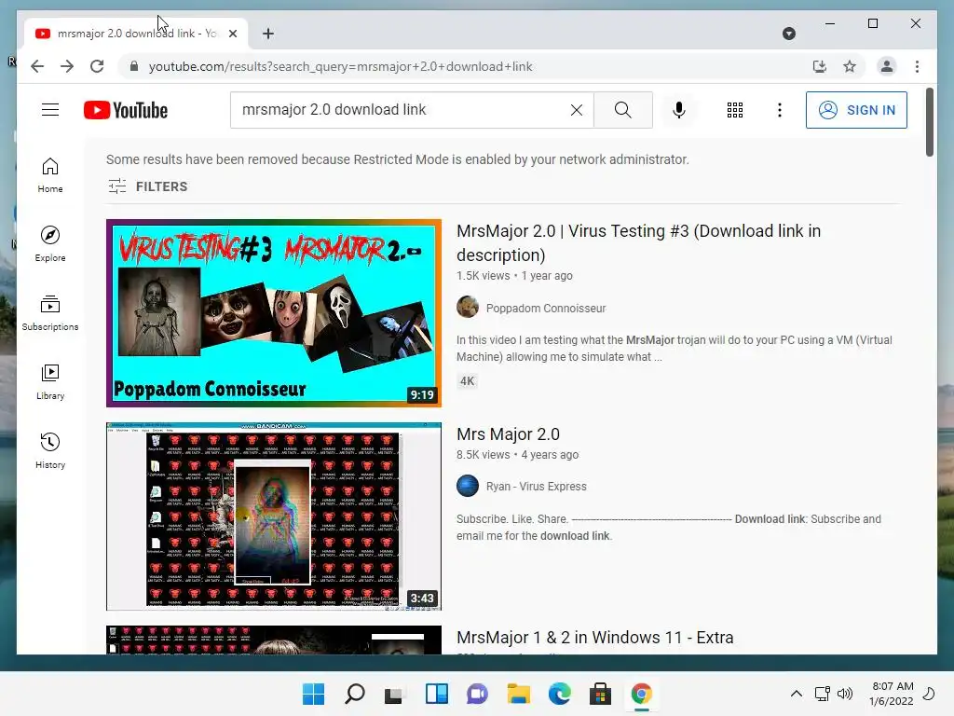Open Widgets on the taskbar
The image size is (954, 716).
436,694
